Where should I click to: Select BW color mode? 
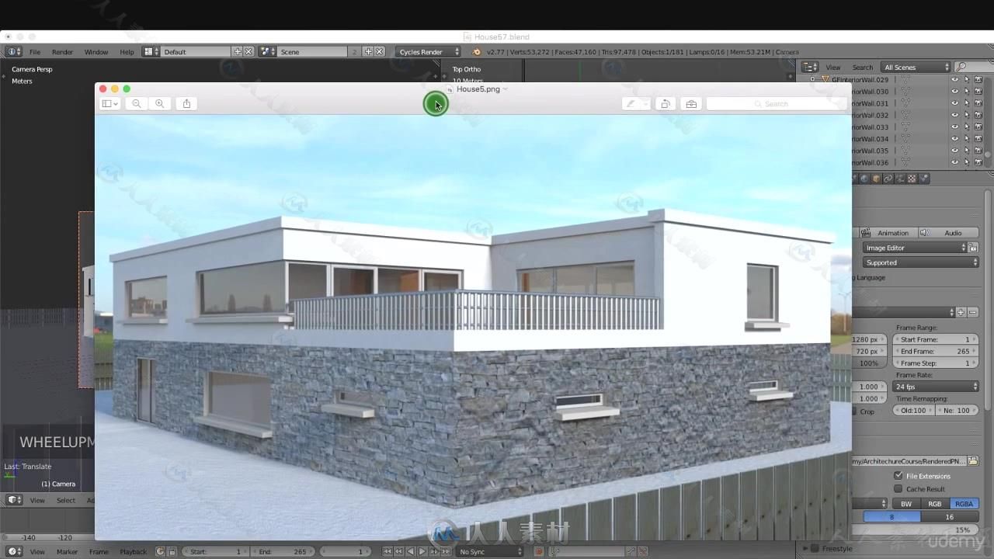[x=906, y=504]
